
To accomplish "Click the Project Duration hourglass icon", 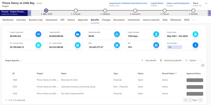I will pyautogui.click(x=156, y=34).
